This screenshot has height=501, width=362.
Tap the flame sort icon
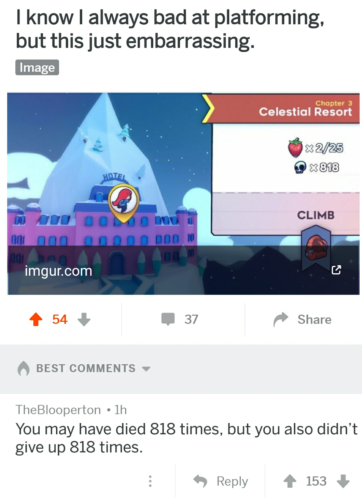click(24, 368)
